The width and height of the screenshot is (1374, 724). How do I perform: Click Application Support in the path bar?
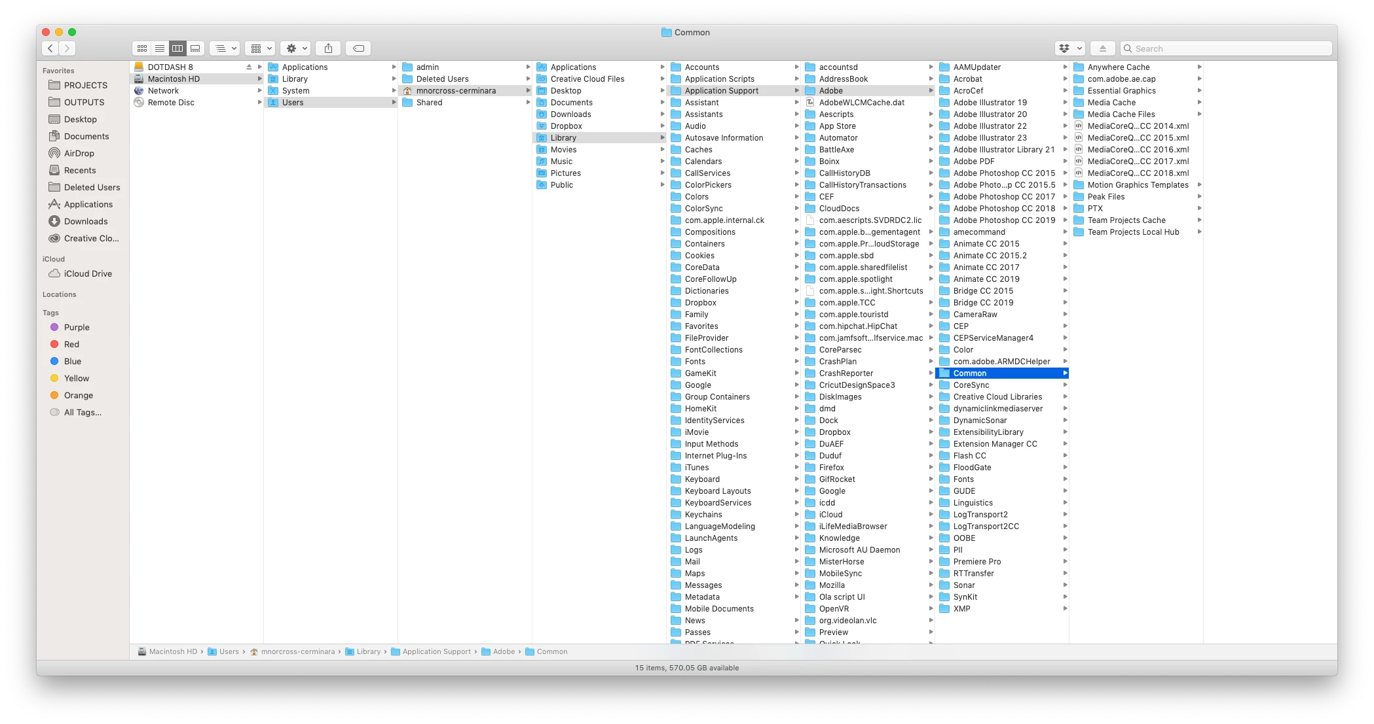pos(436,651)
